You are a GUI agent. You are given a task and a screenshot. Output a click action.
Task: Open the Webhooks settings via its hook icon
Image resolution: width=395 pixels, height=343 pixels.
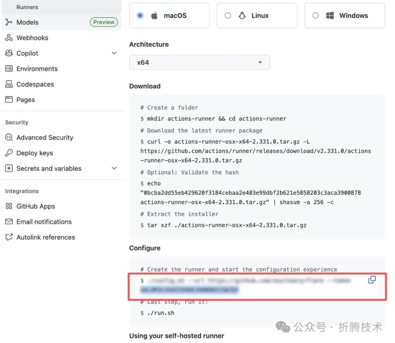[x=9, y=38]
